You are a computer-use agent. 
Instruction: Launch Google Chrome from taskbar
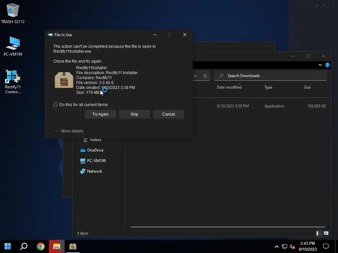40,246
